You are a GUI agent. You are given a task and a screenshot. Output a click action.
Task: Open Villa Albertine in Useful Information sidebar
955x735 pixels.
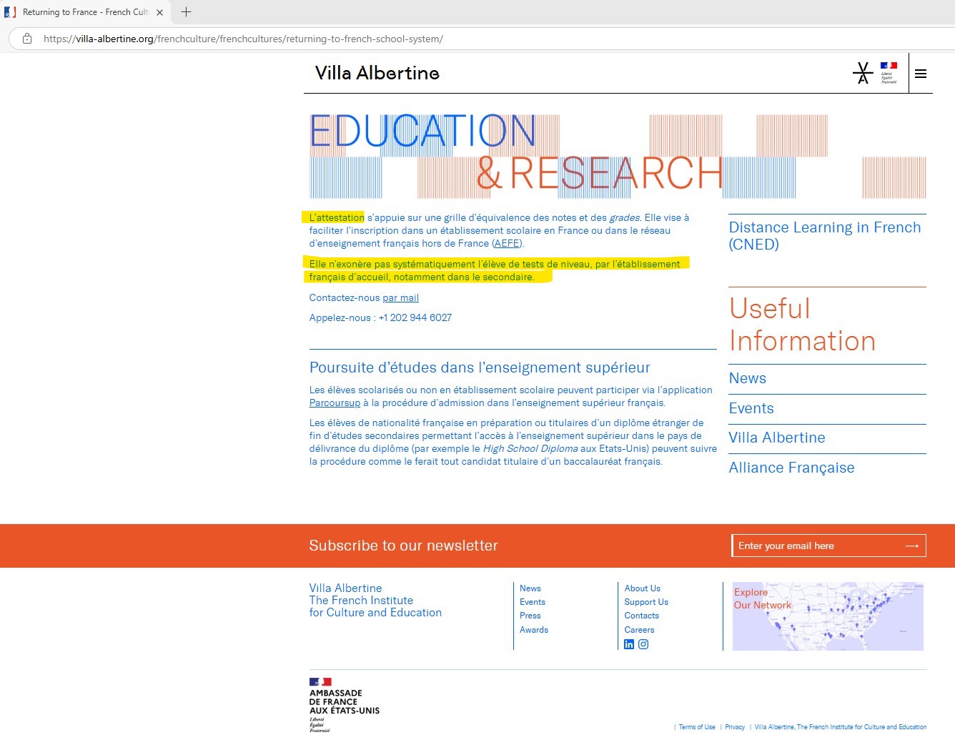776,438
